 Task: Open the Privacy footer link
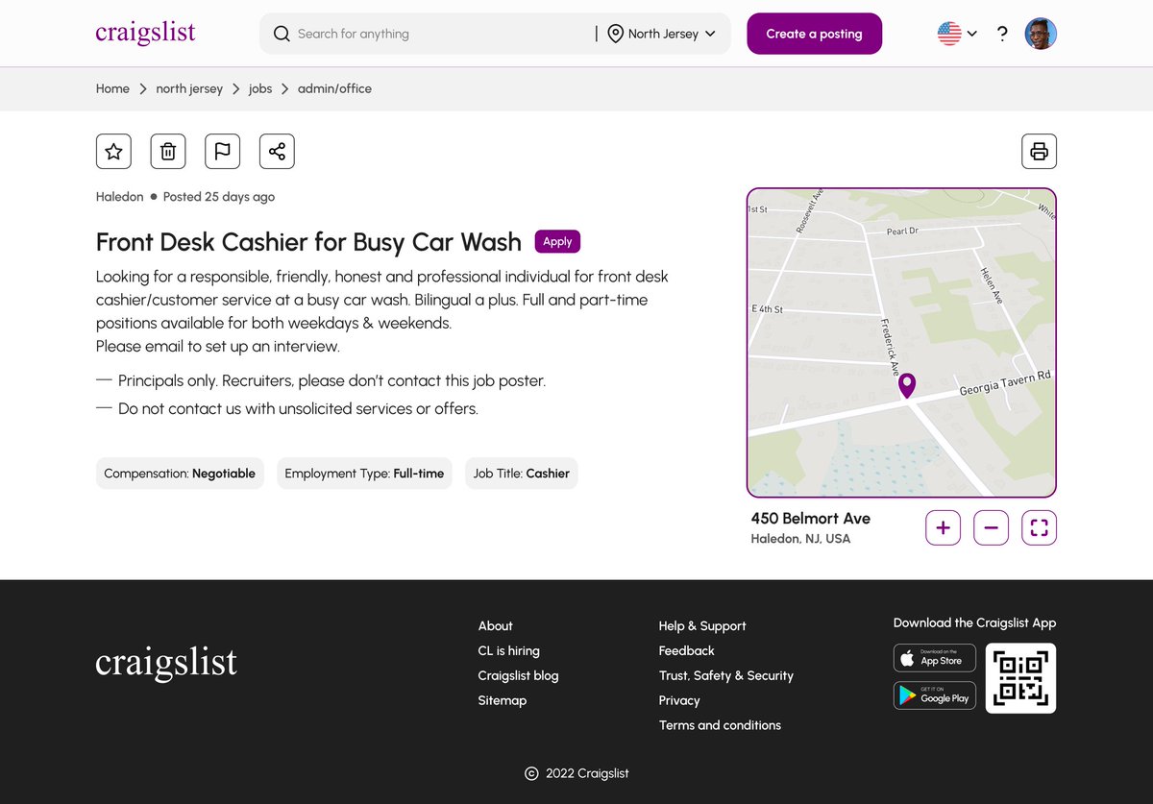tap(679, 700)
